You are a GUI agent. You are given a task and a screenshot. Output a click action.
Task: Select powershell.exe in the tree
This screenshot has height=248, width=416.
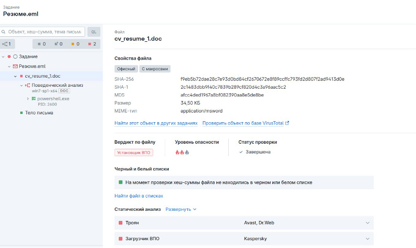coord(53,98)
